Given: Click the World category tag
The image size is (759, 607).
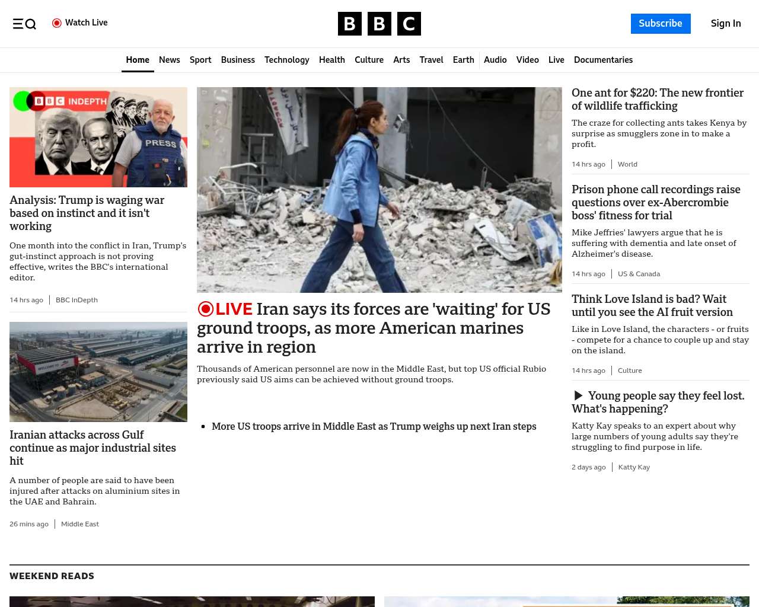Looking at the screenshot, I should click(627, 164).
